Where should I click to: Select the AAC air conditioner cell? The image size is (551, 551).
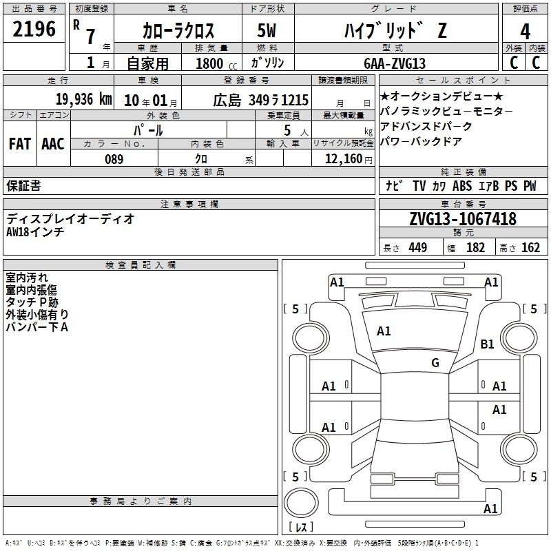52,144
